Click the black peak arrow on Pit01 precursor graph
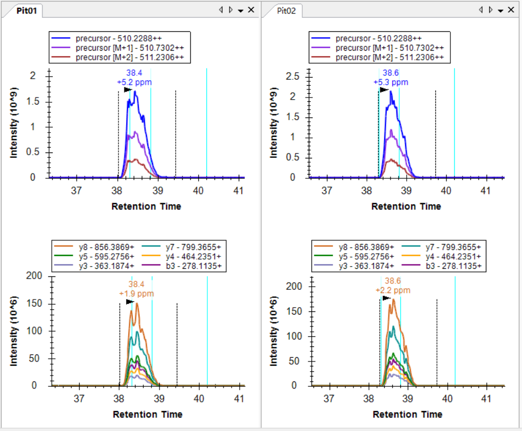 tap(128, 90)
